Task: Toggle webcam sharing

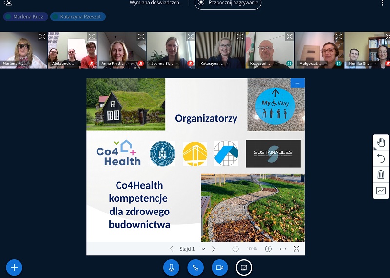Action: pos(220,268)
